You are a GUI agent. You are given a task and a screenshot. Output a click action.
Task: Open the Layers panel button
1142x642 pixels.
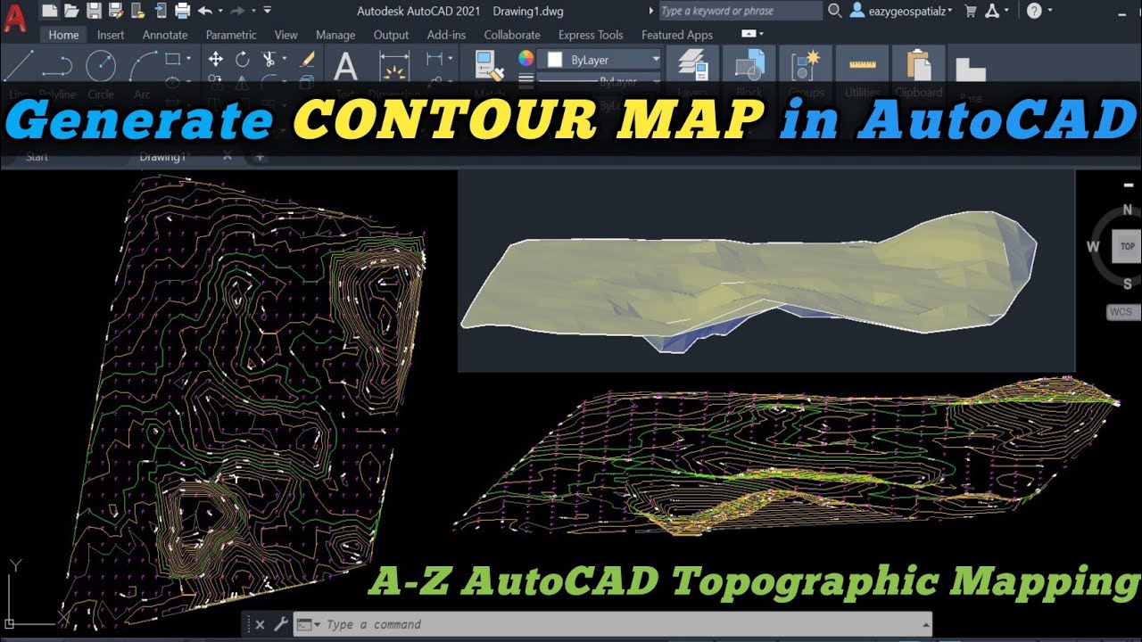pos(693,67)
